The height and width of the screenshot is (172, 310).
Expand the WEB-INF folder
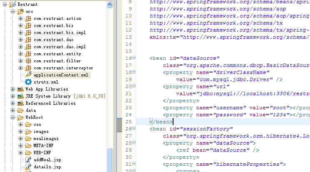(x=20, y=152)
